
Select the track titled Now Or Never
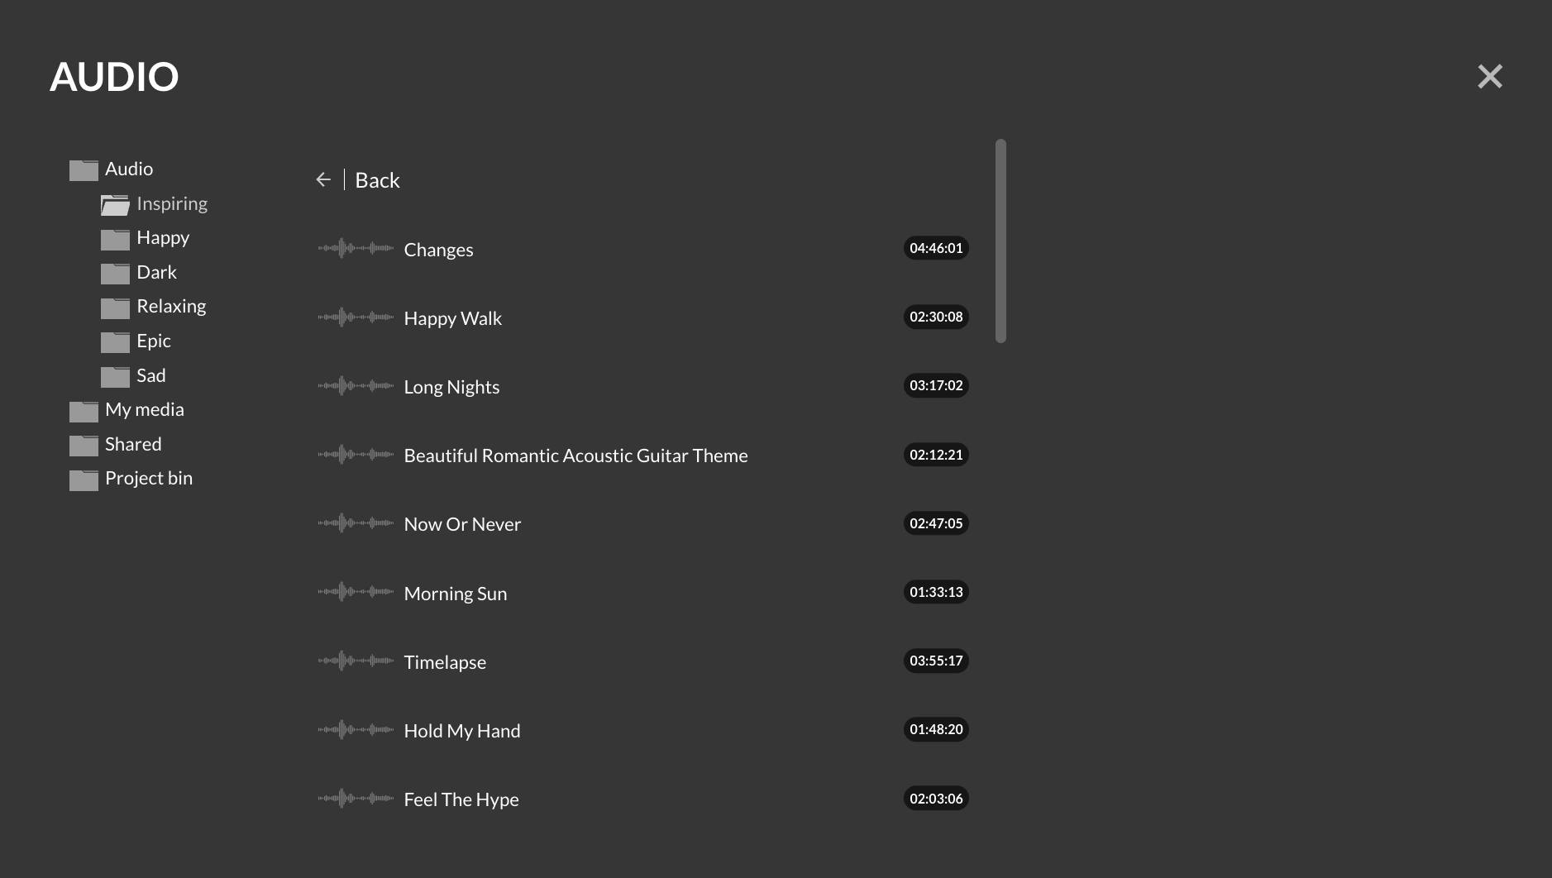(x=462, y=524)
